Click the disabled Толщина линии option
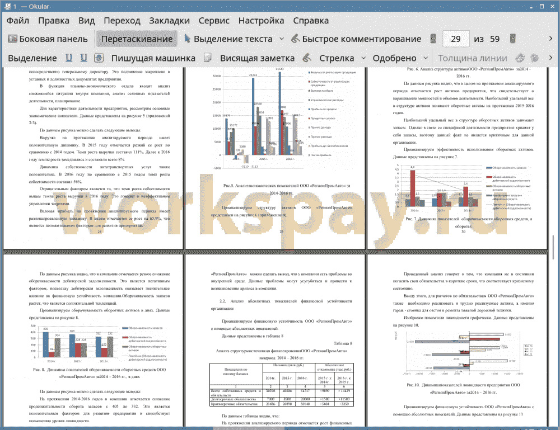This screenshot has height=430, width=560. point(473,58)
